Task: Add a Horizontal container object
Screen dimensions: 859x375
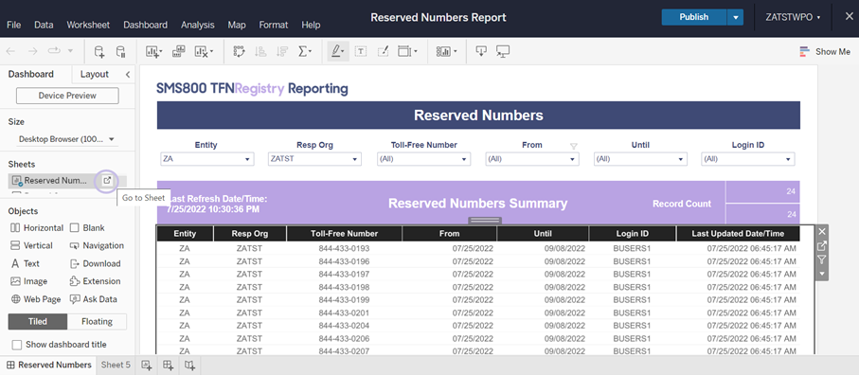Action: click(x=37, y=227)
